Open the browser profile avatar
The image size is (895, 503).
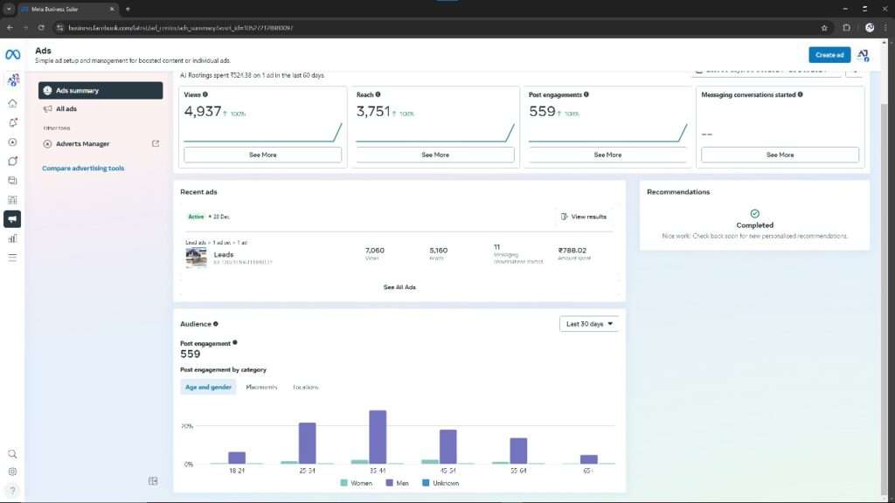click(x=870, y=27)
